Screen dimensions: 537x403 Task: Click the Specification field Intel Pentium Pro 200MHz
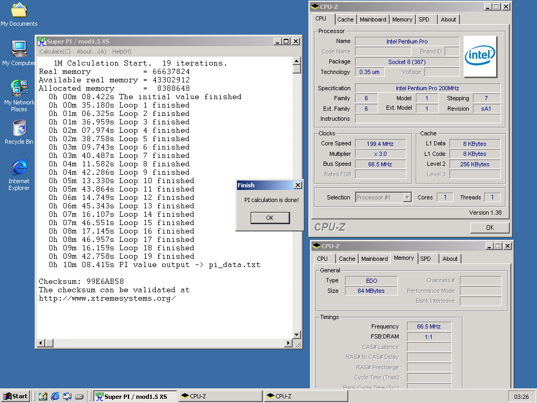(427, 88)
